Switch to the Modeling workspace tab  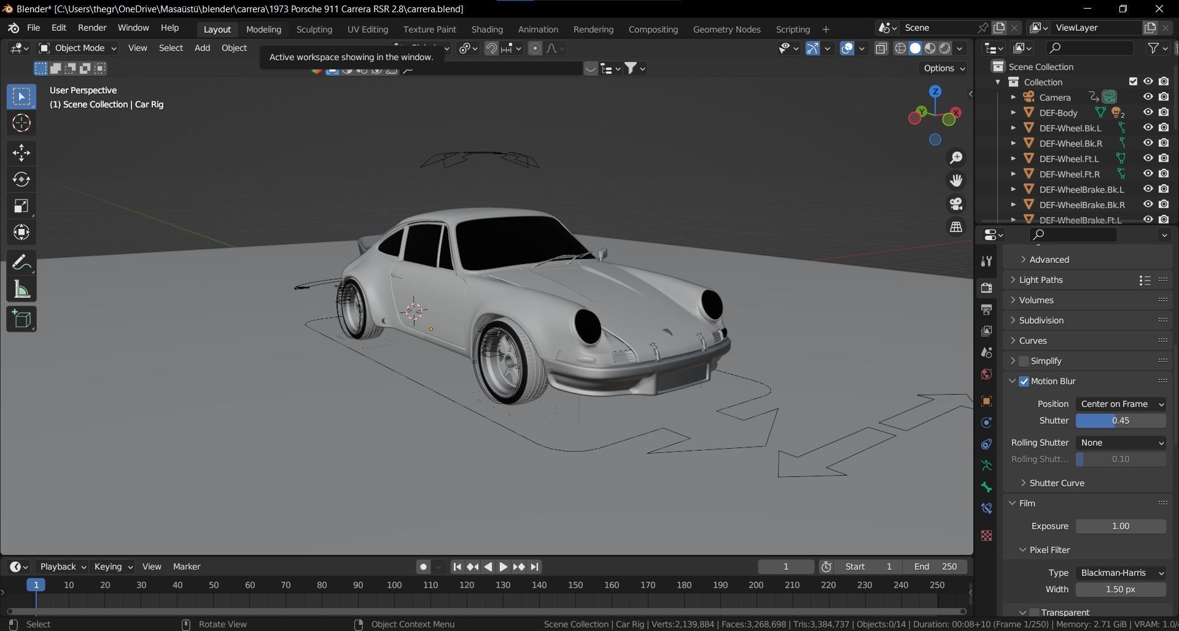click(263, 29)
